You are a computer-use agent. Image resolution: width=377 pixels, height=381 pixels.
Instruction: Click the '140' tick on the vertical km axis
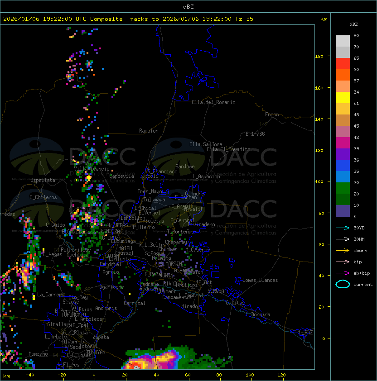coord(319,119)
